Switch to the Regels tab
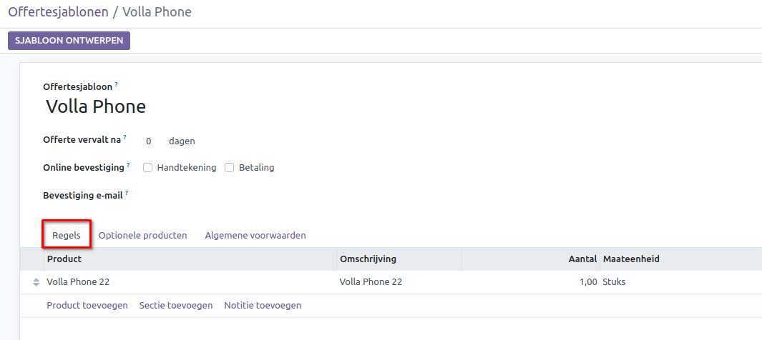Screen dimensions: 762x340 click(67, 235)
